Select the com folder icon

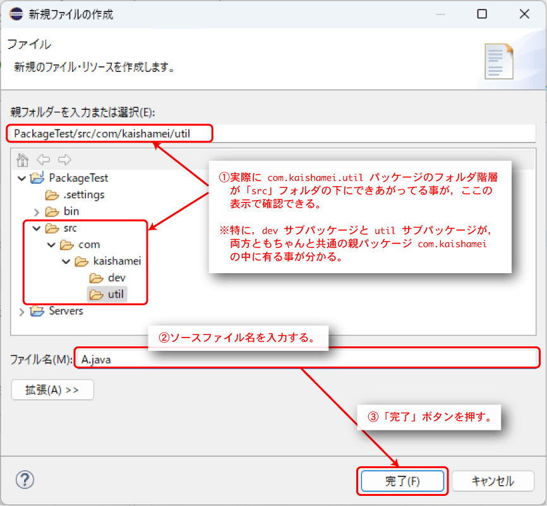click(x=66, y=245)
